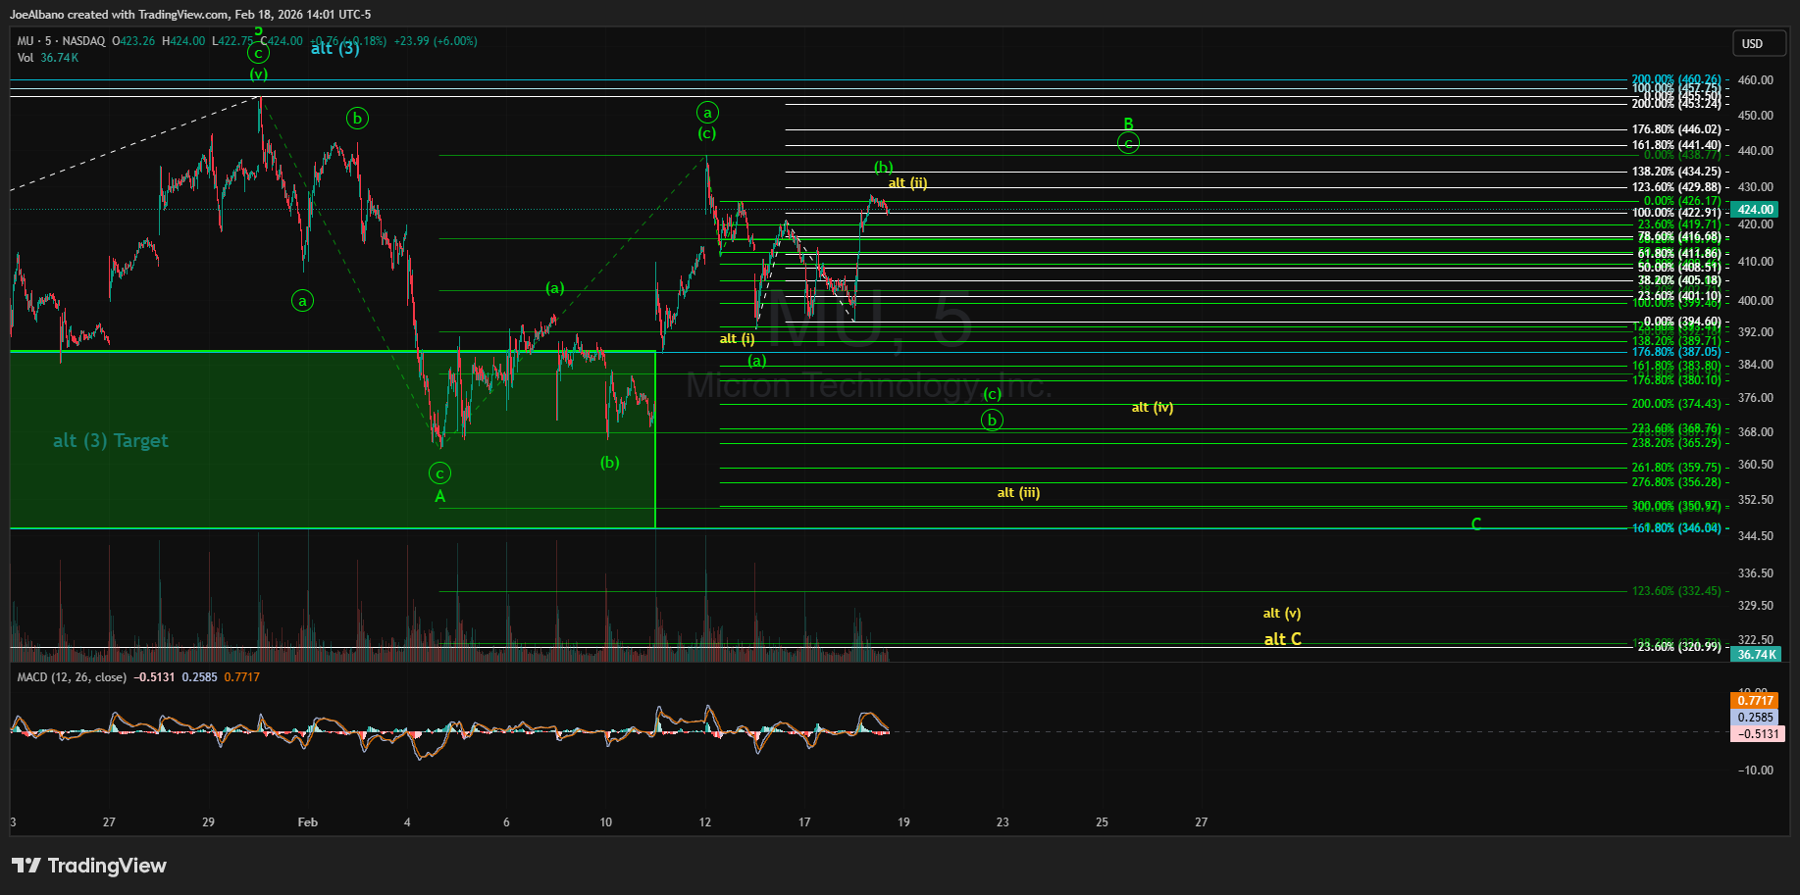Click 'Feb' on the date axis
The width and height of the screenshot is (1800, 895).
308,822
